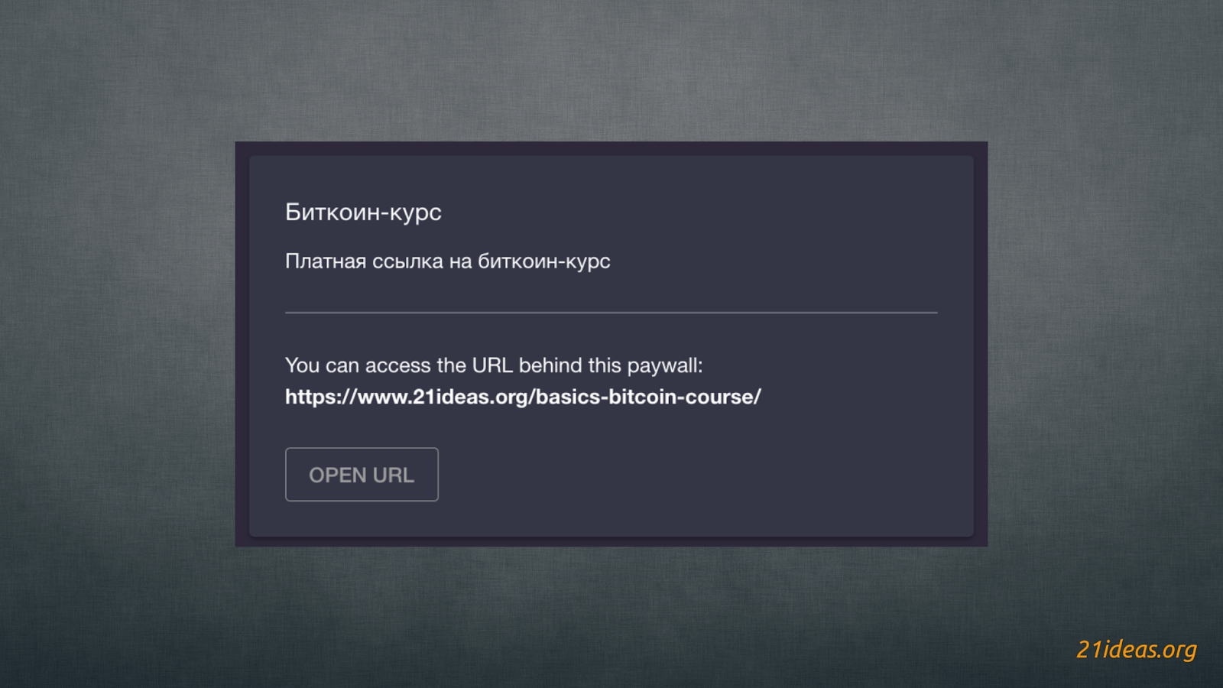Click the word "ссылка" in the description
The image size is (1223, 688).
pyautogui.click(x=407, y=261)
